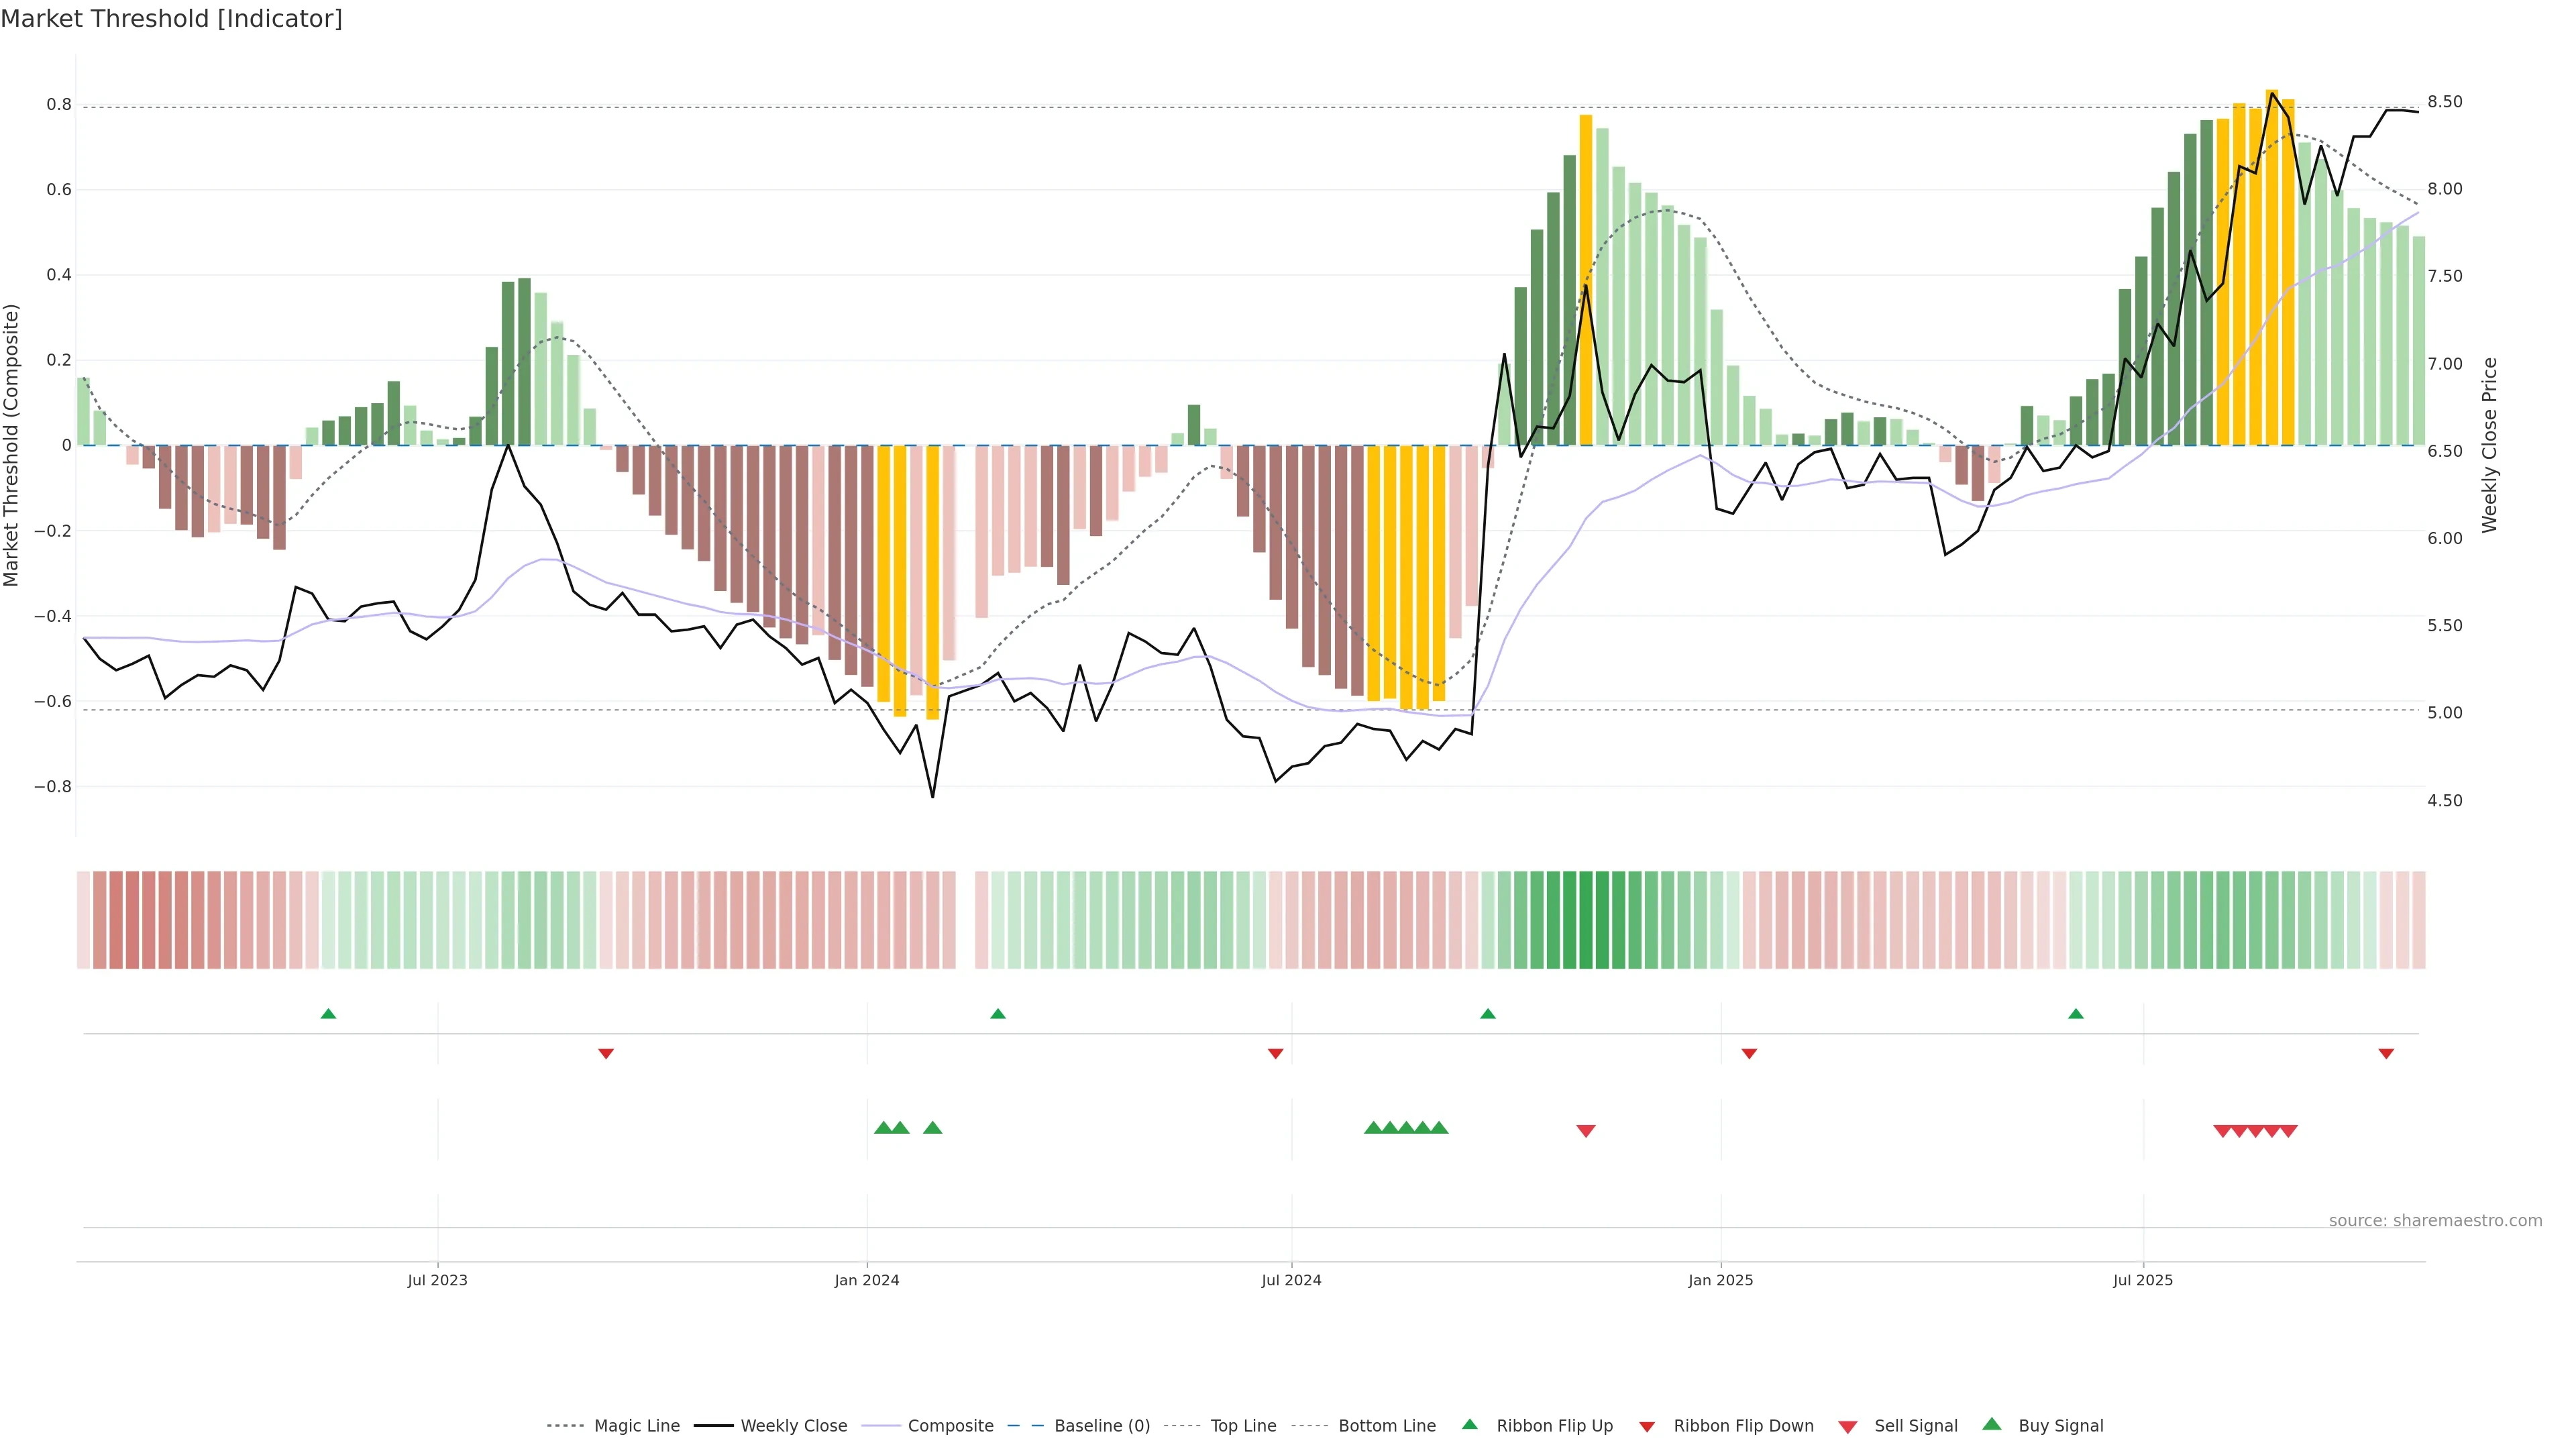The height and width of the screenshot is (1449, 2576).
Task: Click the Jan 2025 axis label
Action: [1720, 1280]
